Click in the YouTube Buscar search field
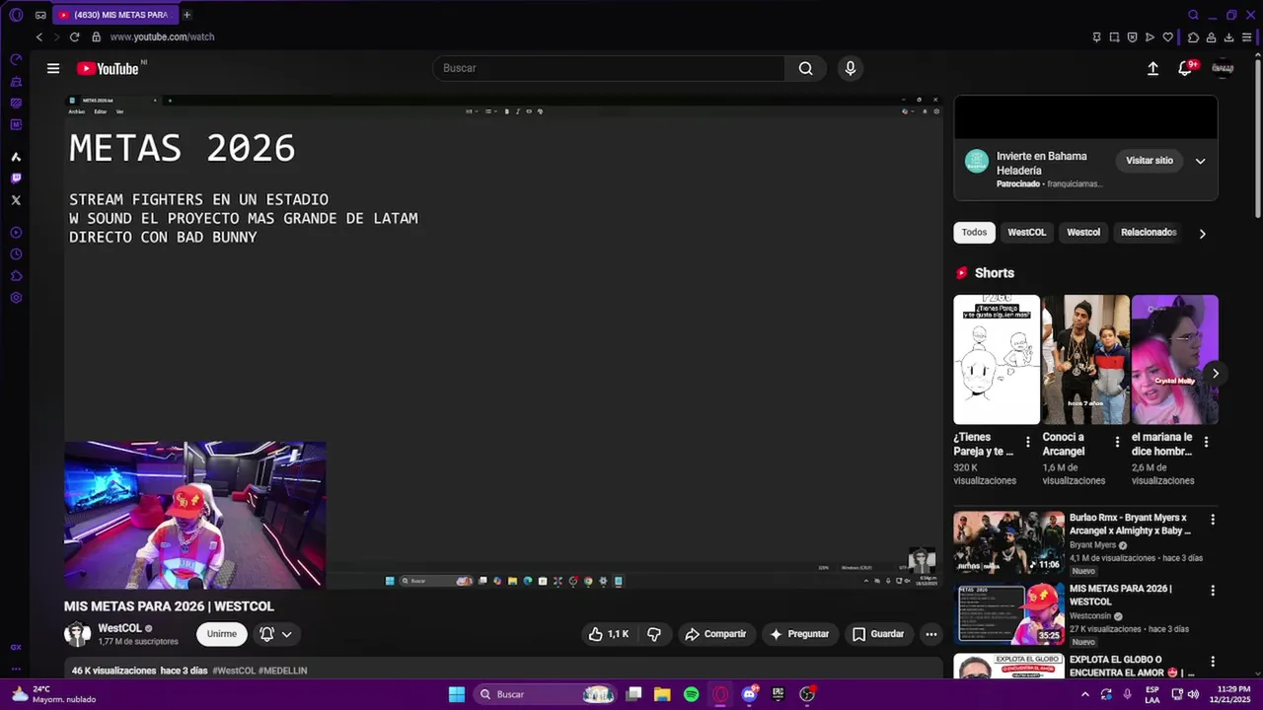Screen dimensions: 1263x710 pyautogui.click(x=609, y=68)
